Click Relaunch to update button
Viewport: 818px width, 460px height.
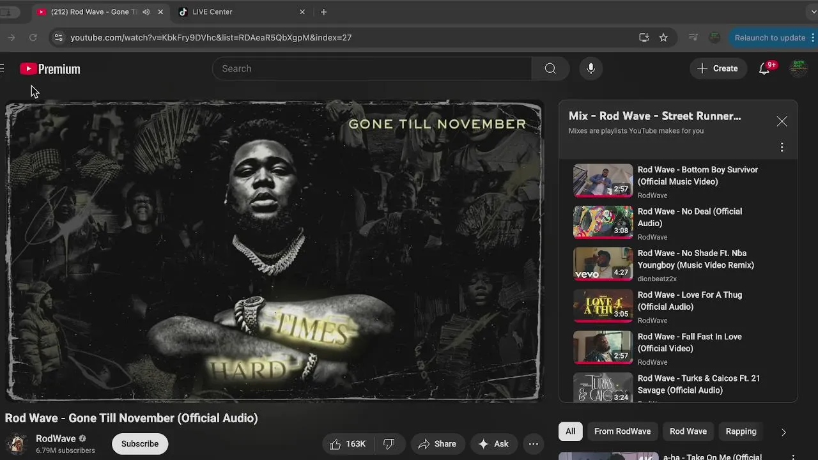click(x=770, y=38)
